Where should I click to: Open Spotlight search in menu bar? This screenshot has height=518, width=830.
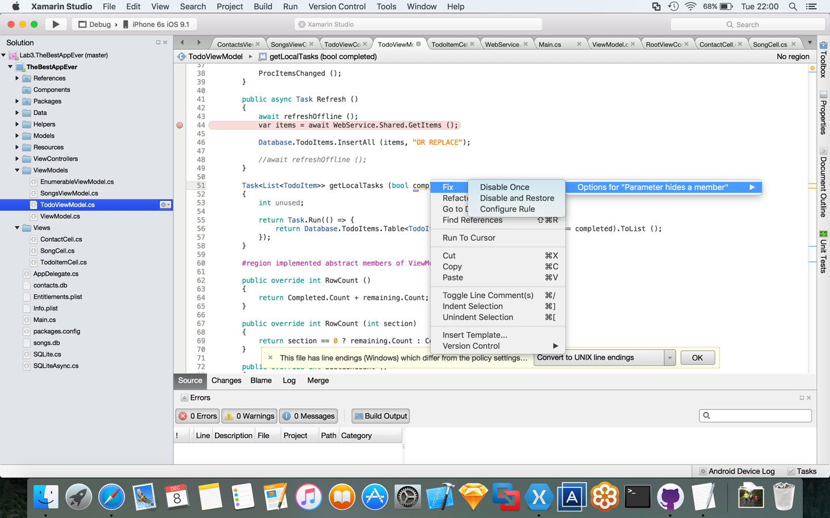click(793, 6)
